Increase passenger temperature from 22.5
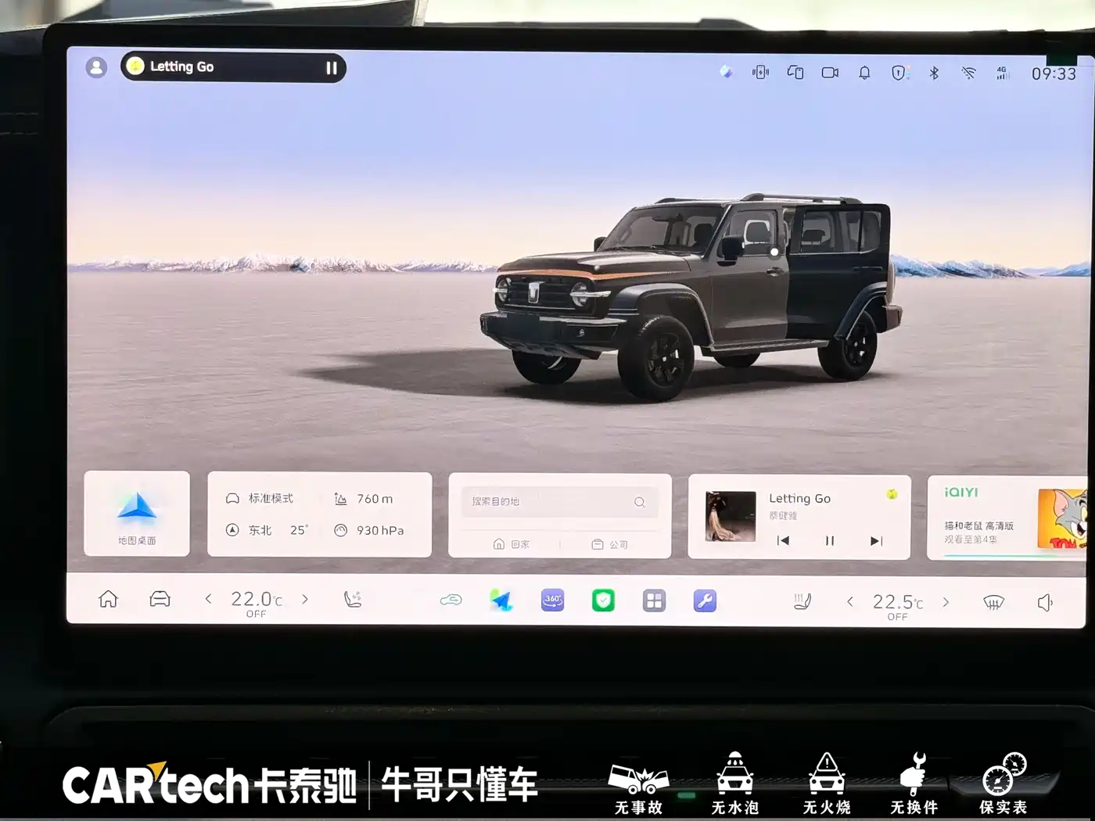The width and height of the screenshot is (1095, 821). [x=946, y=602]
